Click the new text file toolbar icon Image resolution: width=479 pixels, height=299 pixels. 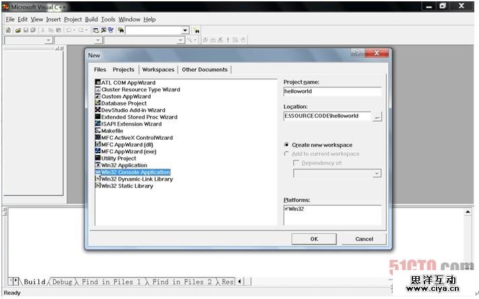pos(8,31)
